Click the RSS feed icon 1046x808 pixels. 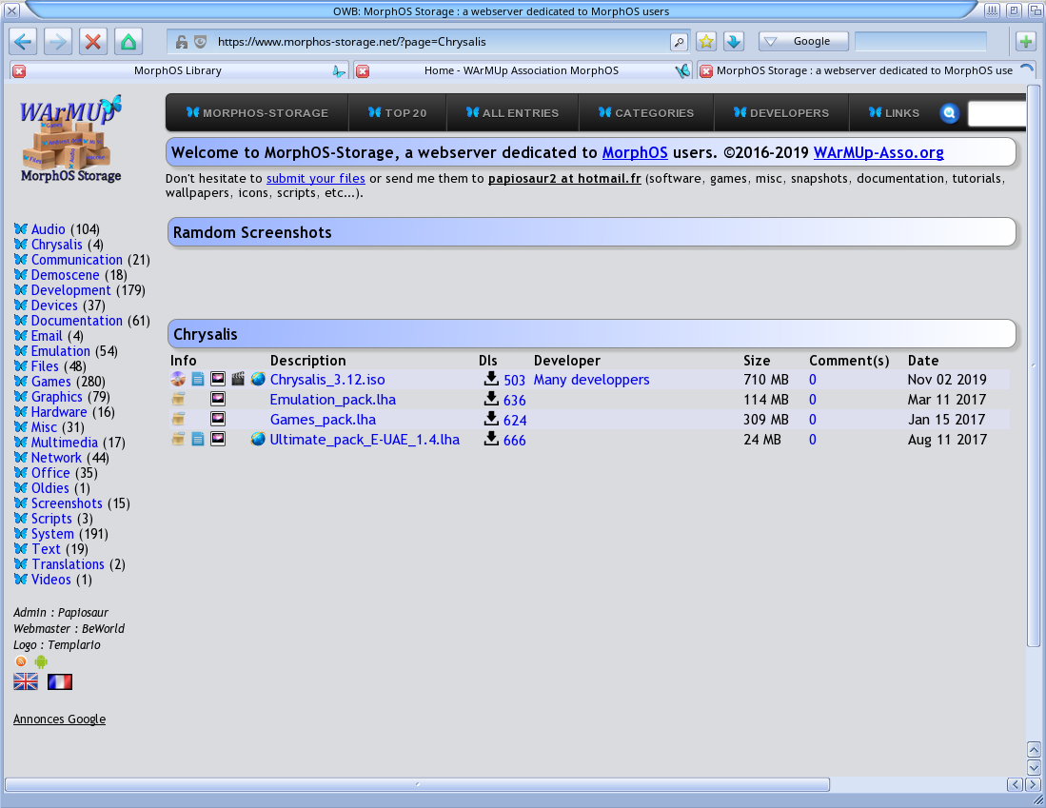click(21, 661)
